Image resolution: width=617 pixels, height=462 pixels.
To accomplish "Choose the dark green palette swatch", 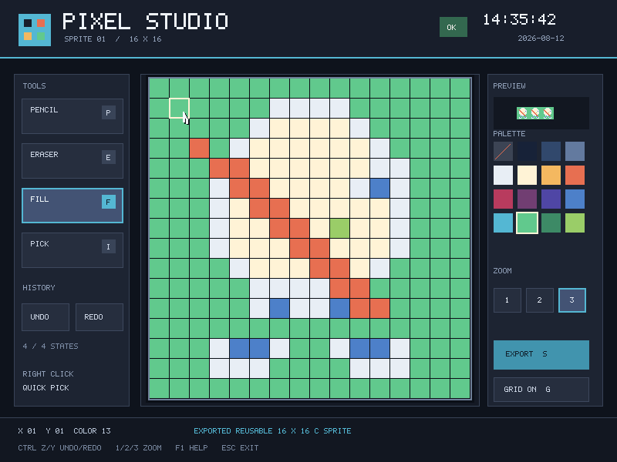I will coord(551,223).
